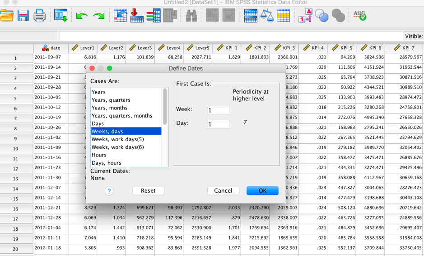Image resolution: width=424 pixels, height=256 pixels.
Task: Click Lever4 cell 117.396
Action: click(x=169, y=218)
